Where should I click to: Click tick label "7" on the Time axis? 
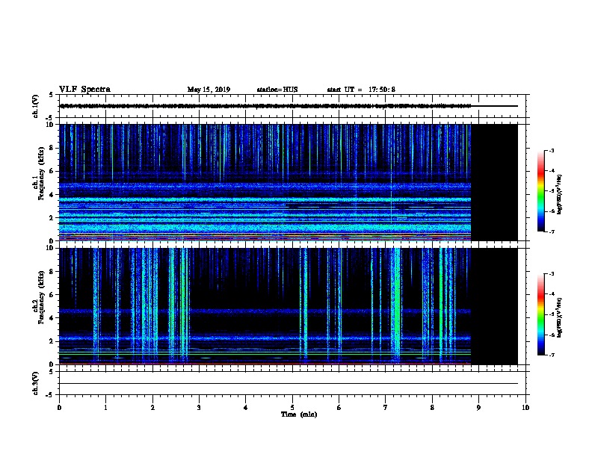coord(386,408)
